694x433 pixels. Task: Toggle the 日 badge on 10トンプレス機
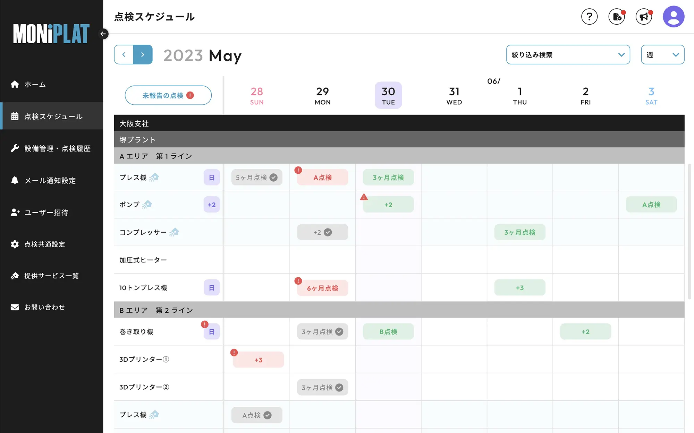211,287
